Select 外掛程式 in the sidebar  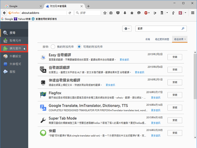[14, 64]
